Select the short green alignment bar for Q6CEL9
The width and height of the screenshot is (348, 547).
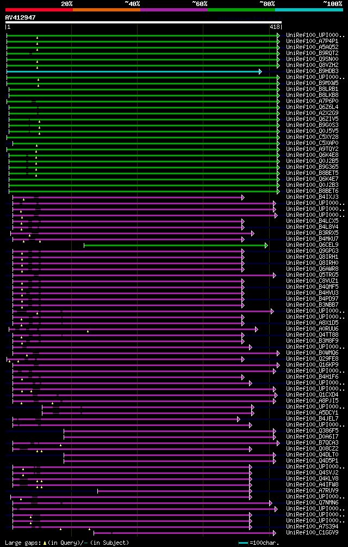(x=176, y=246)
